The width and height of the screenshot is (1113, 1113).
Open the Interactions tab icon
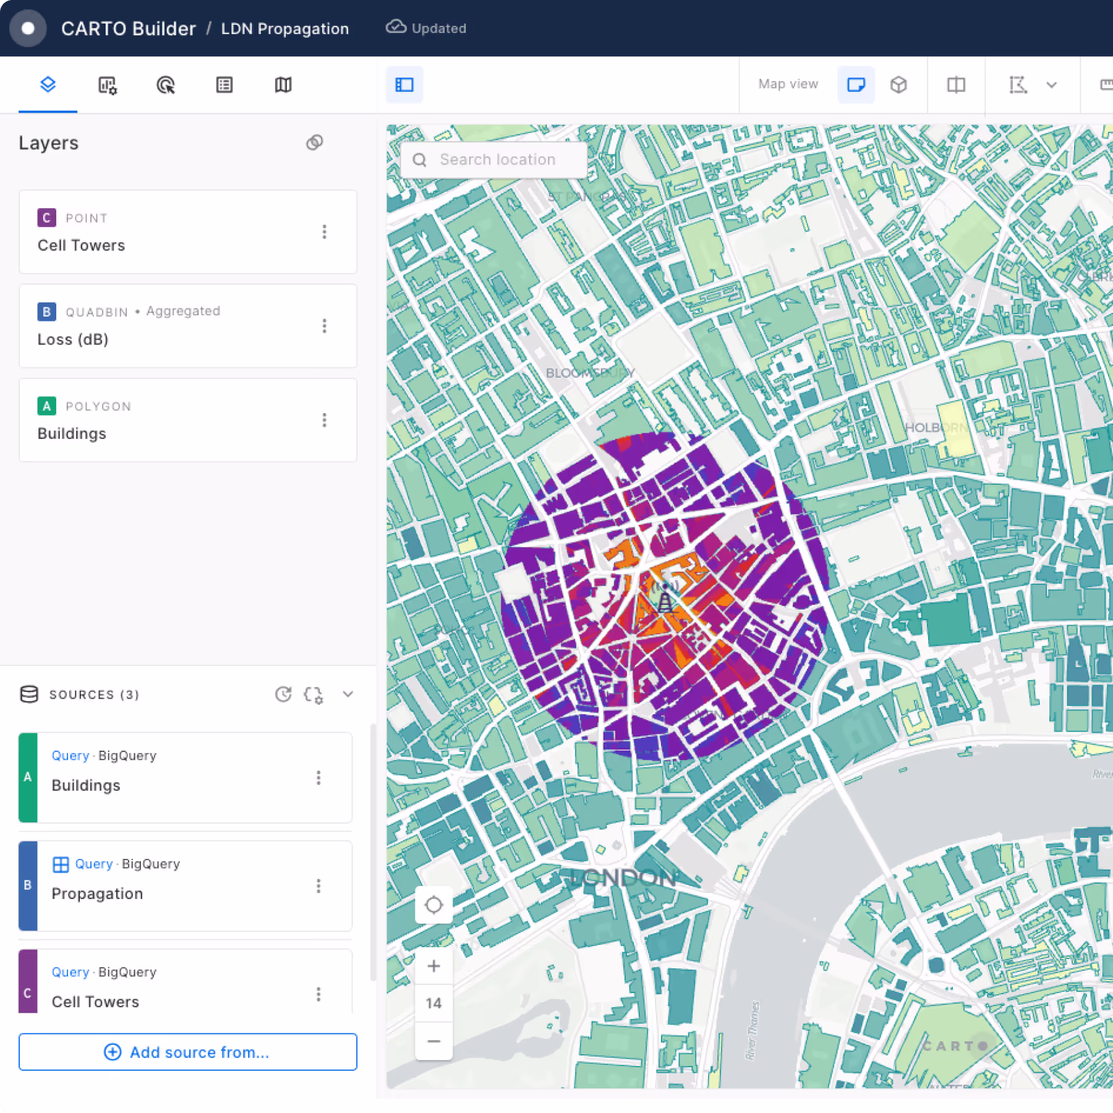pos(166,85)
